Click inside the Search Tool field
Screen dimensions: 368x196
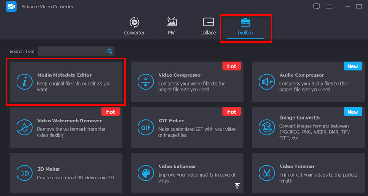[72, 51]
